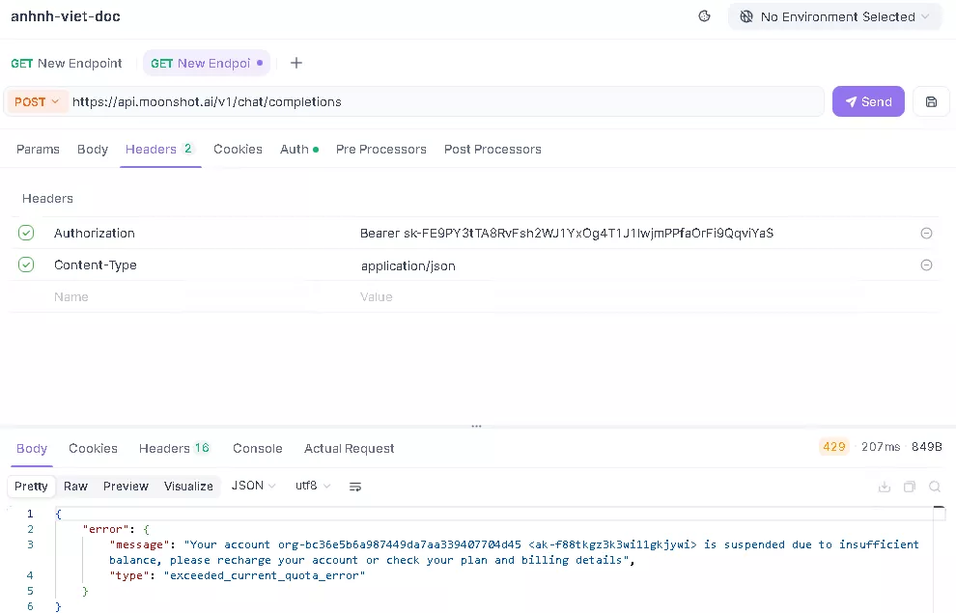Image resolution: width=956 pixels, height=613 pixels.
Task: Switch response view to Raw
Action: [75, 486]
